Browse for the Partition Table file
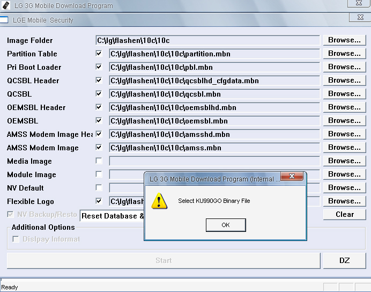Viewport: 371px width, 292px height. coord(345,54)
